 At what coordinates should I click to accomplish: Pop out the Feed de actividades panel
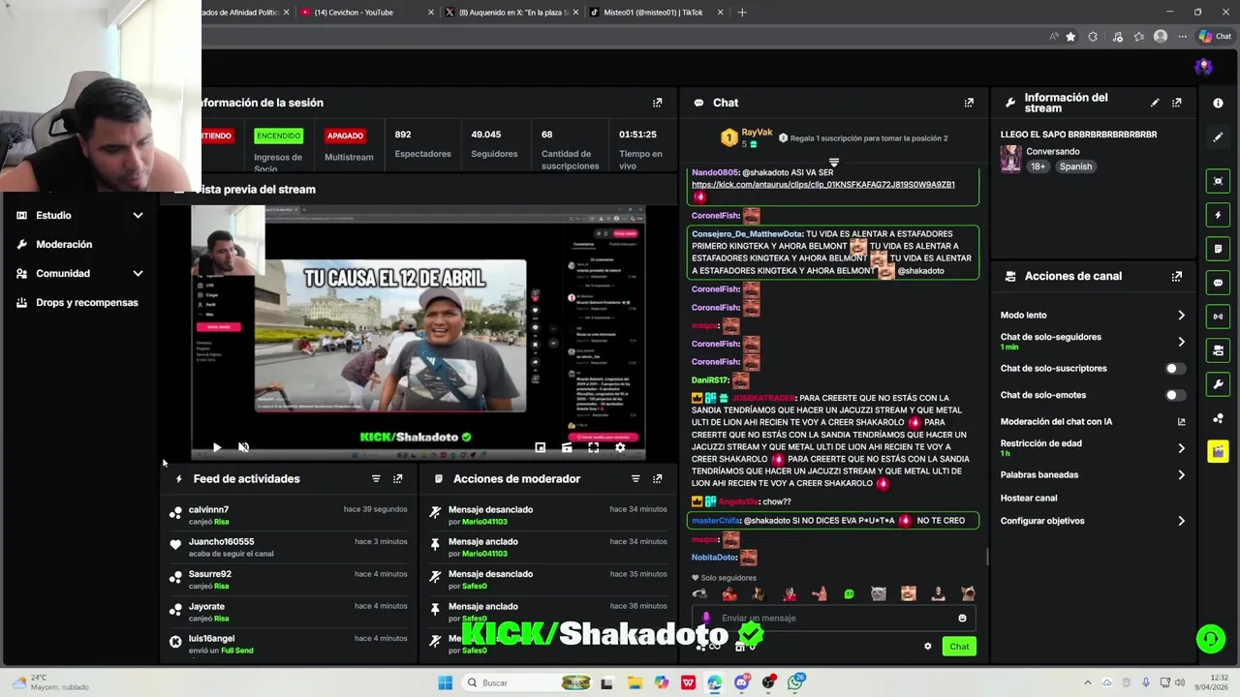tap(398, 479)
